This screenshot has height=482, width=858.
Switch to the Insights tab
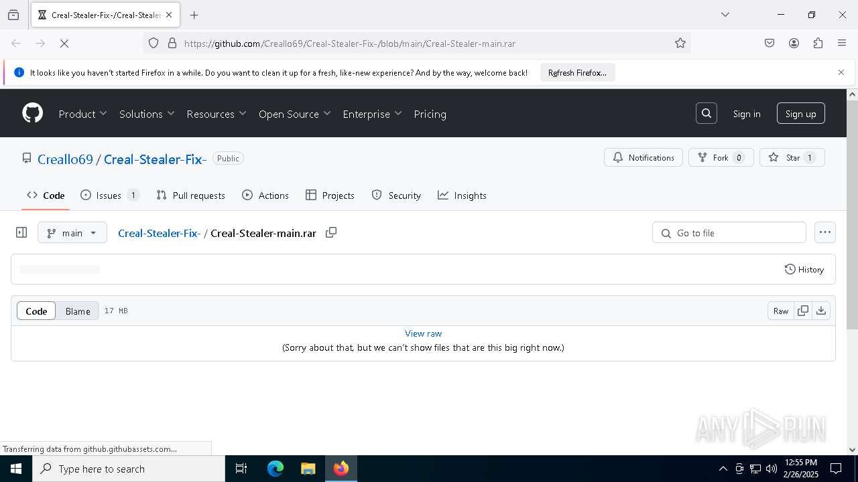coord(462,195)
